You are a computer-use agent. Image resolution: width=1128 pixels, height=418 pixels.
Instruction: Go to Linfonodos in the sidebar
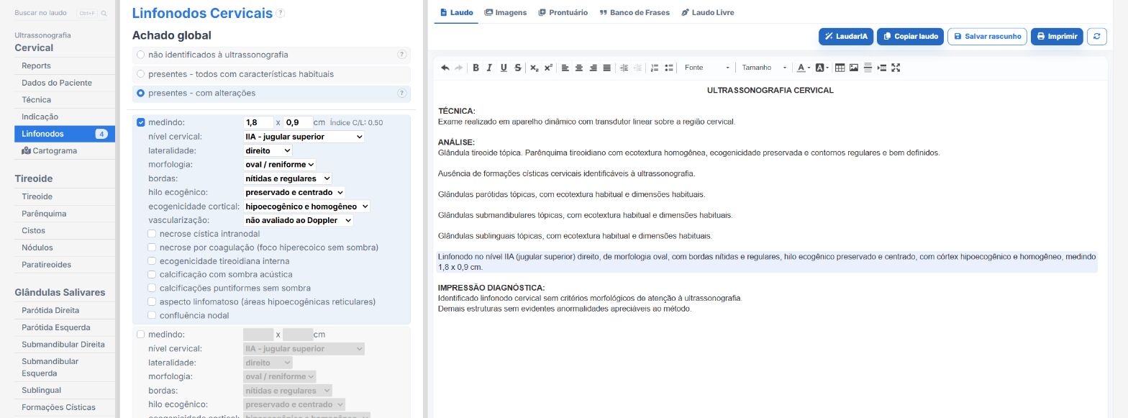click(x=65, y=134)
